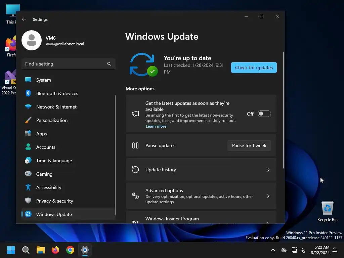This screenshot has width=344, height=258.
Task: Toggle Get the latest updates switch
Action: (x=264, y=114)
